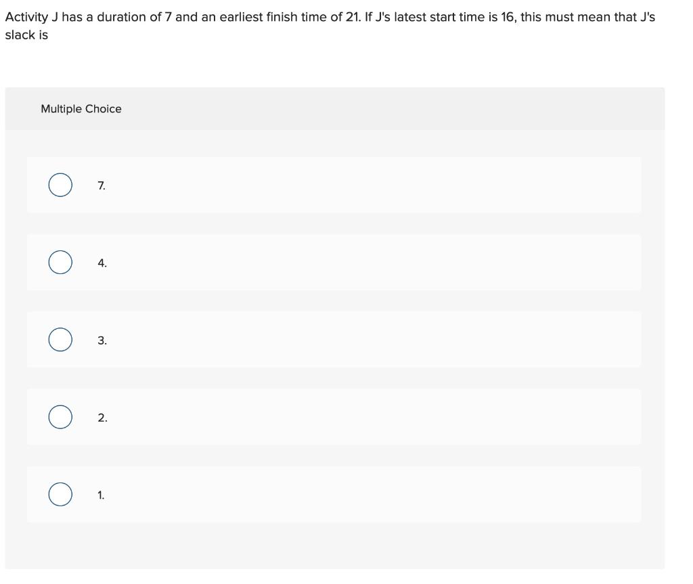Click the Multiple Choice header label
The image size is (693, 584).
(81, 108)
